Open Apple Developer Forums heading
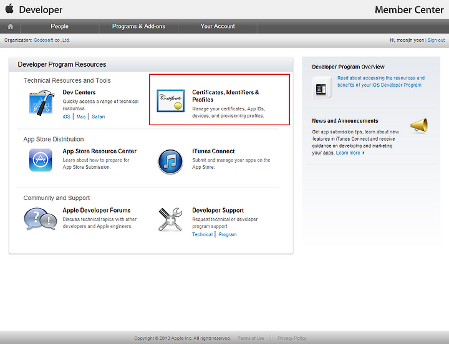The image size is (449, 344). click(x=97, y=211)
